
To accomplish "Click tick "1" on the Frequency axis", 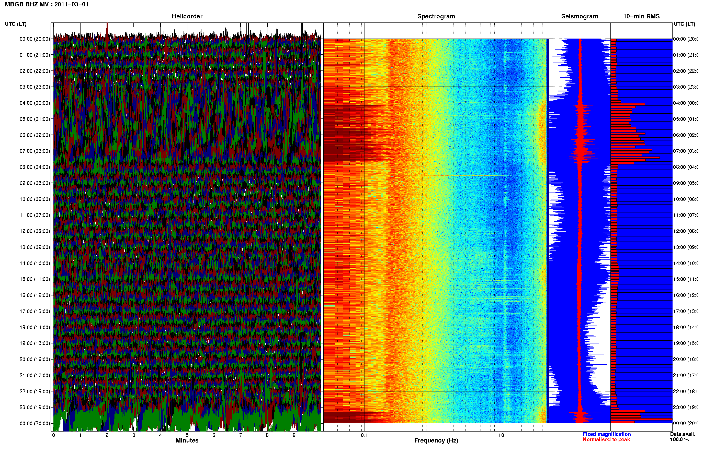I will coord(433,435).
